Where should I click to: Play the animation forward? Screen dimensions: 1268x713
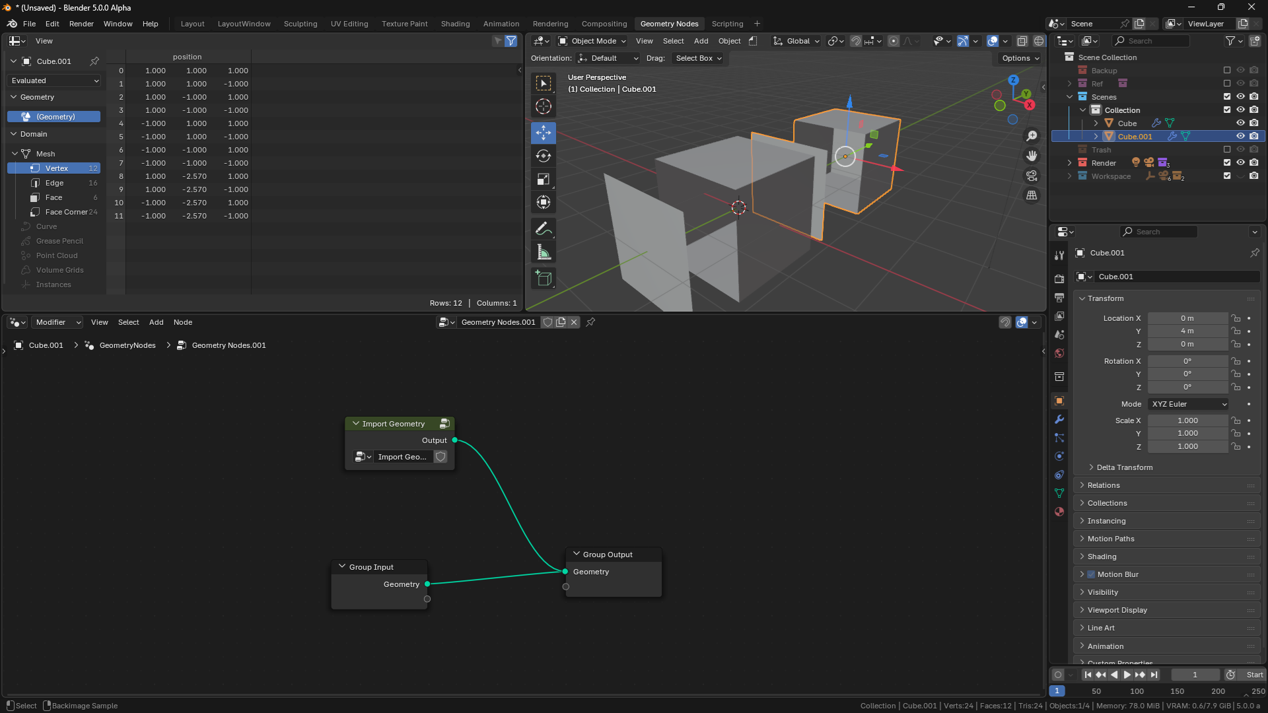tap(1127, 675)
